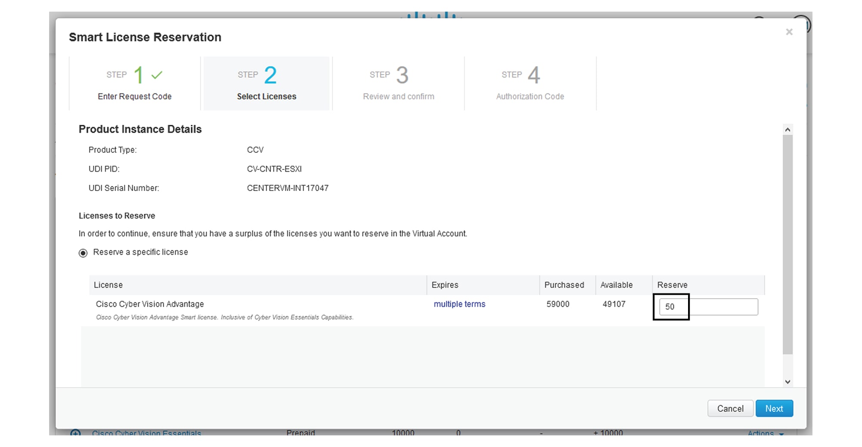Click the purchased value 59000
This screenshot has height=447, width=862.
pos(558,304)
